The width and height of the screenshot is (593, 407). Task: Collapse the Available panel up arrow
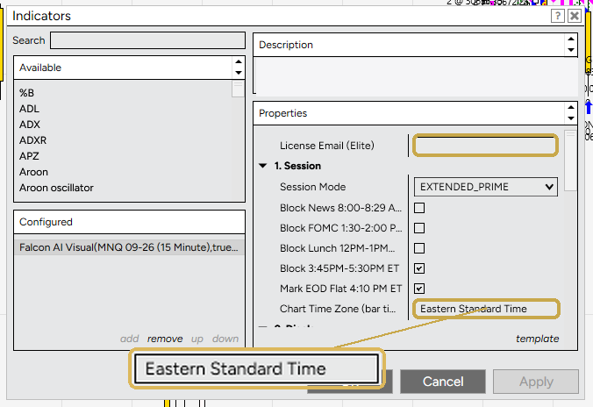click(x=239, y=61)
